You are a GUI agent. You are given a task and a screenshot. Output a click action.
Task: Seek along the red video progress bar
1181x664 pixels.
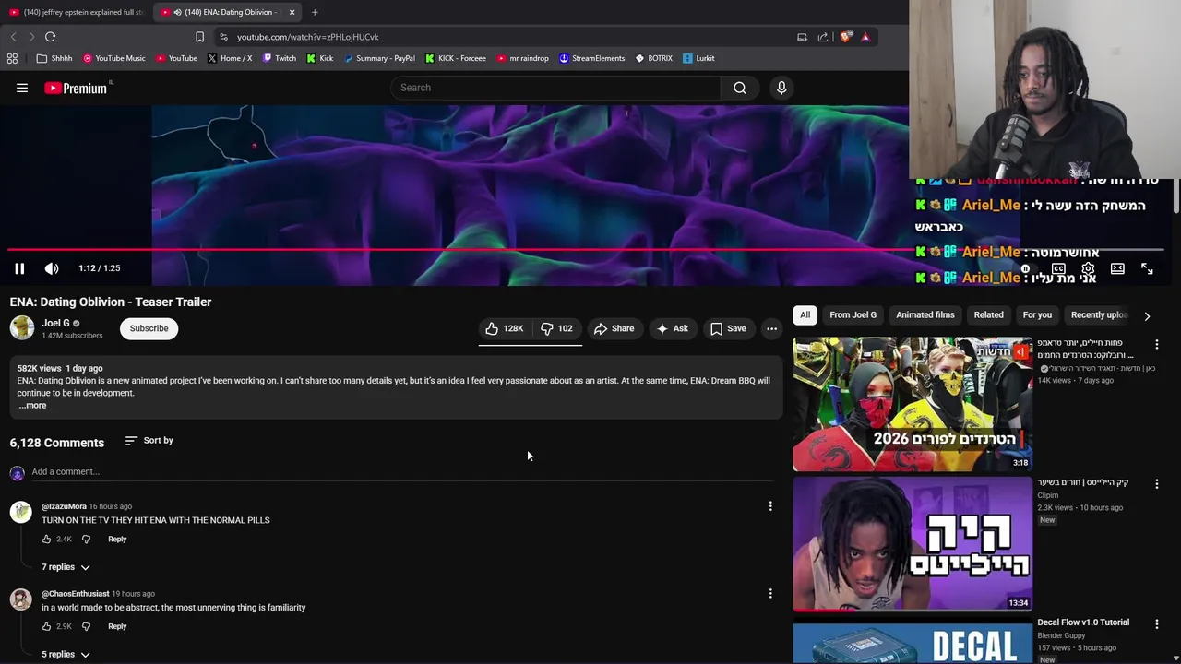(586, 249)
